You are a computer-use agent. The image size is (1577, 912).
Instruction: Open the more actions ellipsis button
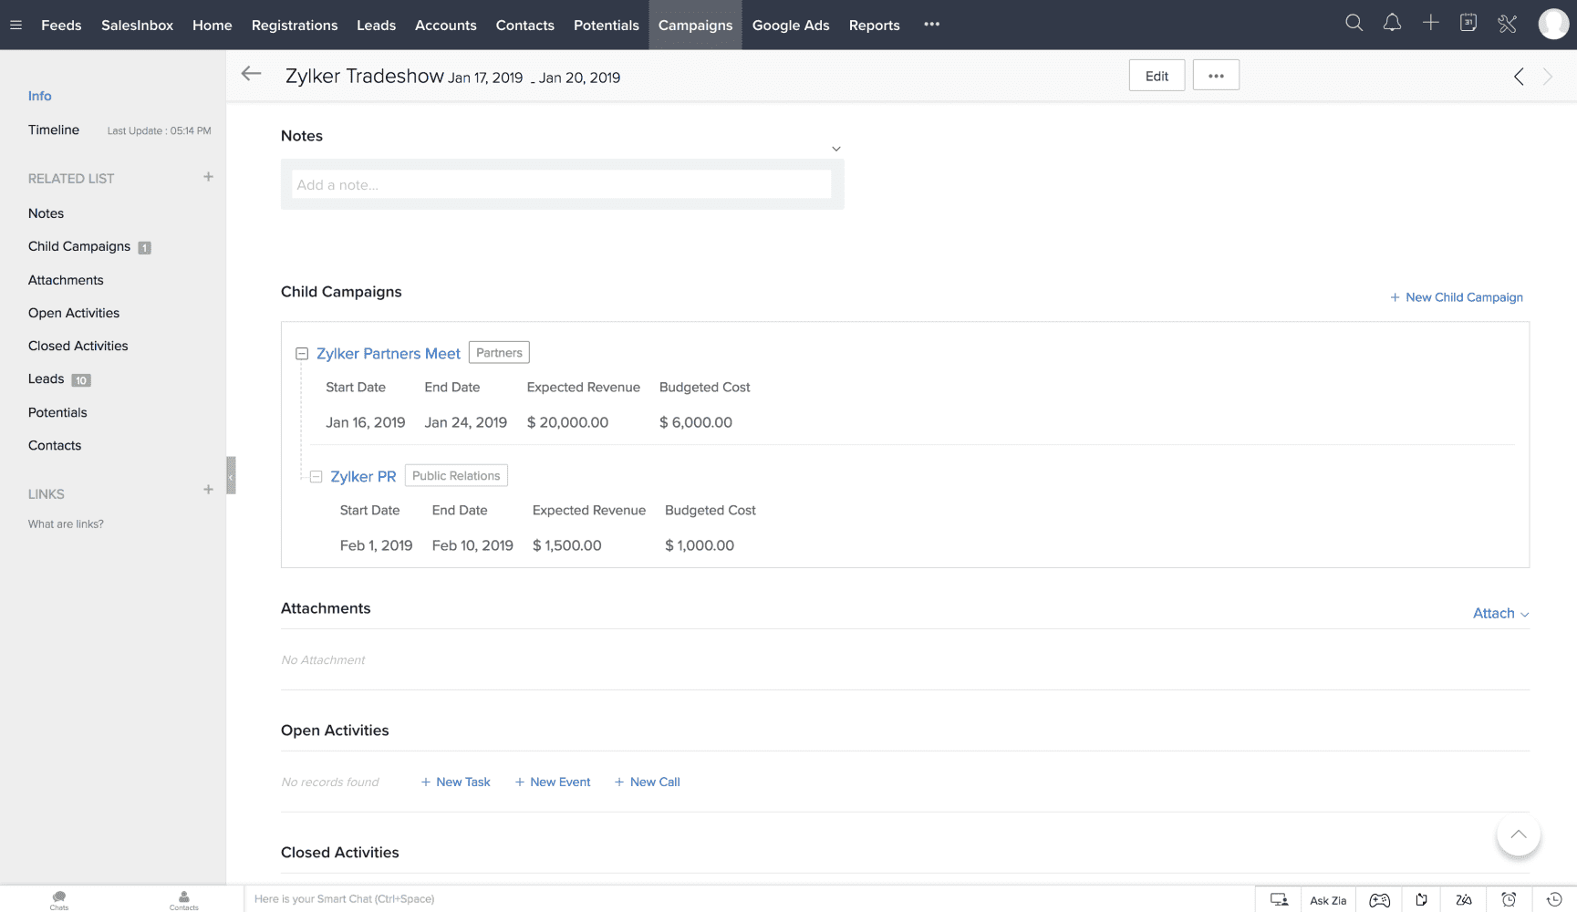tap(1216, 76)
